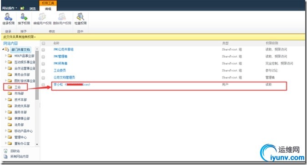
Task: Click the 所有网站内容 page icon
Action: click(x=5, y=156)
